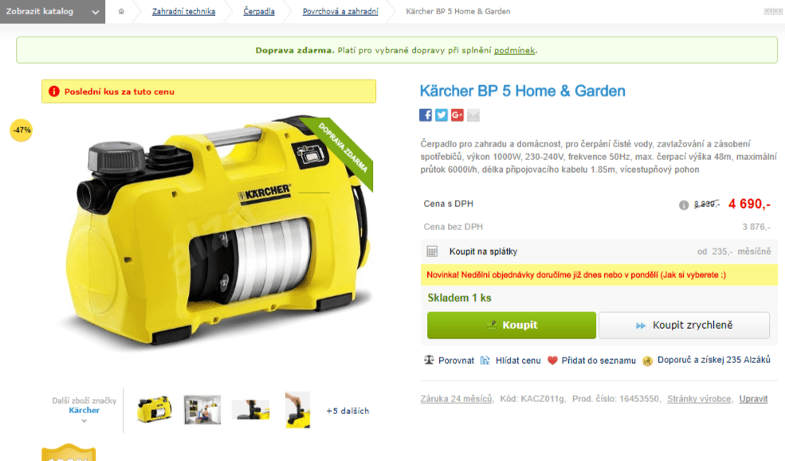The width and height of the screenshot is (785, 461).
Task: Click the Google Plus share icon
Action: [x=457, y=115]
